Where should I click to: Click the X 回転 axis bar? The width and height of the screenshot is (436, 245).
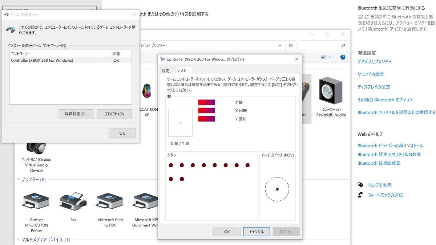tap(206, 111)
